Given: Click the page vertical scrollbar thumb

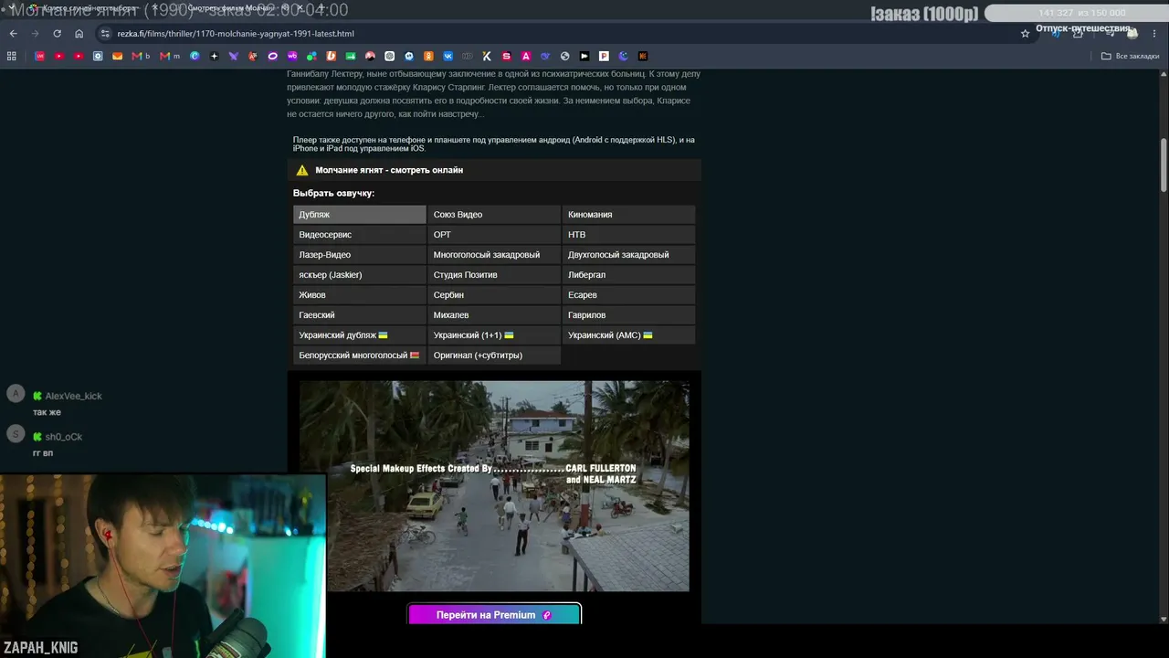Looking at the screenshot, I should click(1164, 164).
